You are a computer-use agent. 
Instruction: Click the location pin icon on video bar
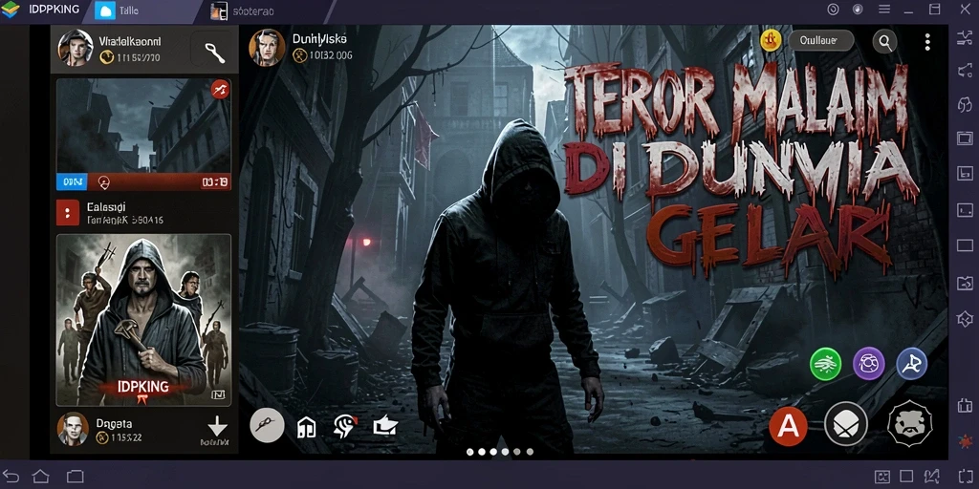[x=103, y=182]
